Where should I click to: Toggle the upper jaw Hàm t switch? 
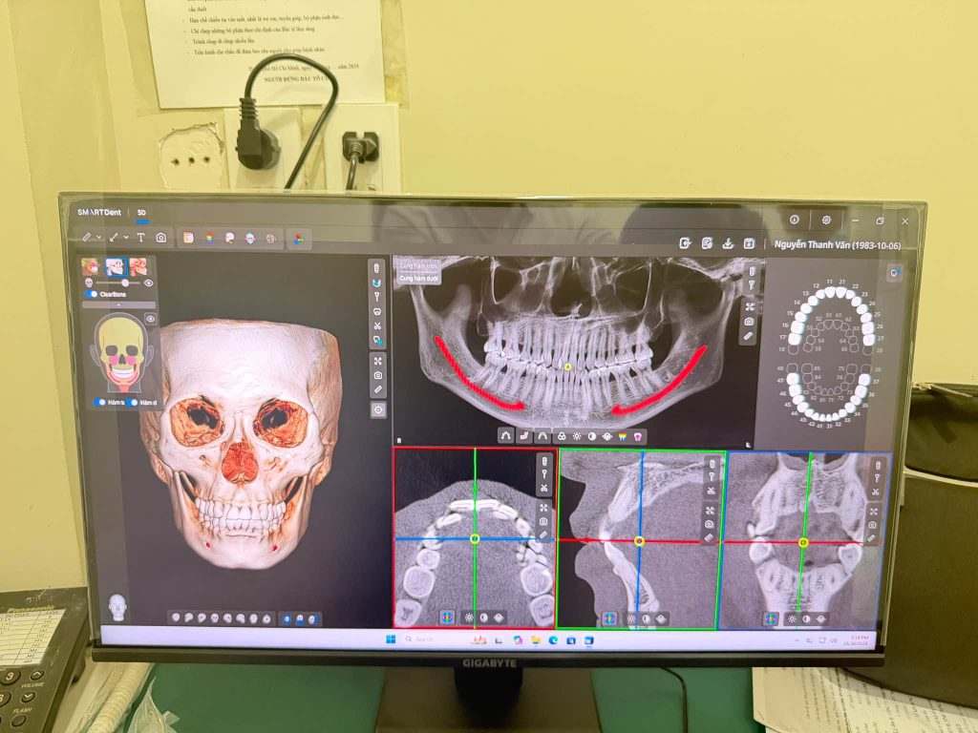99,402
